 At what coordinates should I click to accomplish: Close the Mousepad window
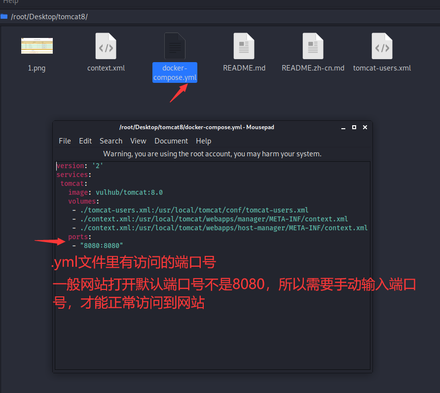click(365, 127)
